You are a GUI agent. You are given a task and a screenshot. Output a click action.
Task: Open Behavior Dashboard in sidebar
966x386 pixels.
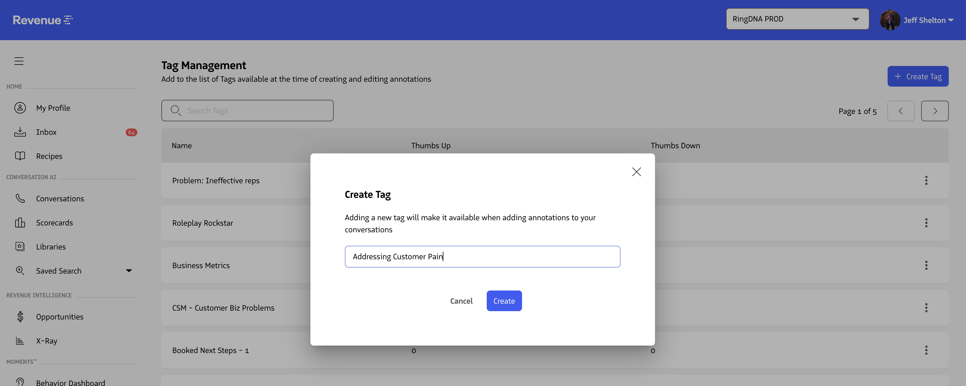point(71,382)
